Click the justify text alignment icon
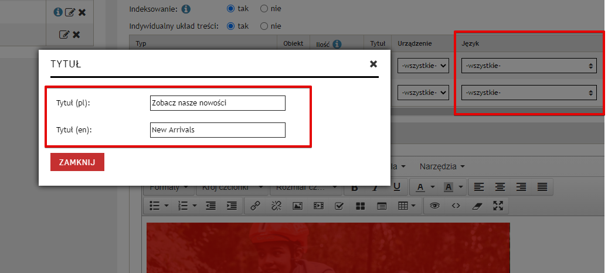The image size is (608, 273). coord(542,187)
